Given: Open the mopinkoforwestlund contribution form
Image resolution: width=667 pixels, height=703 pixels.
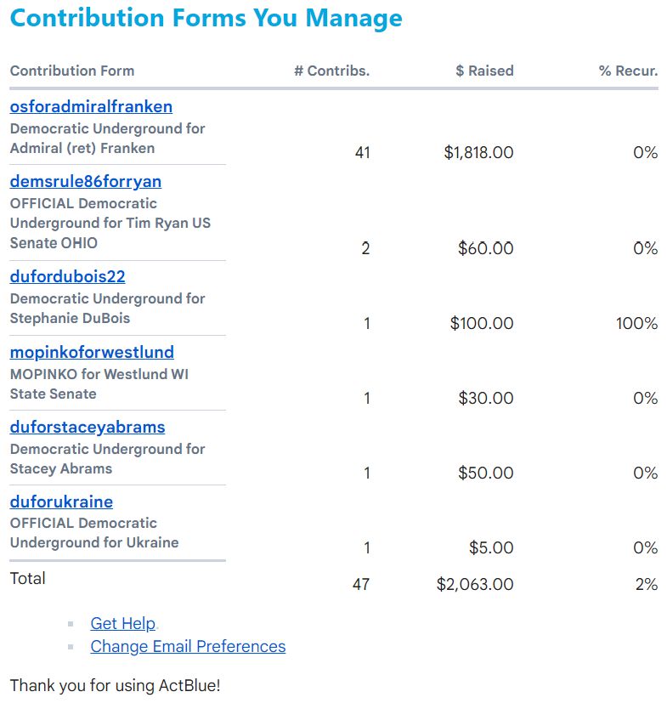Looking at the screenshot, I should [x=92, y=353].
